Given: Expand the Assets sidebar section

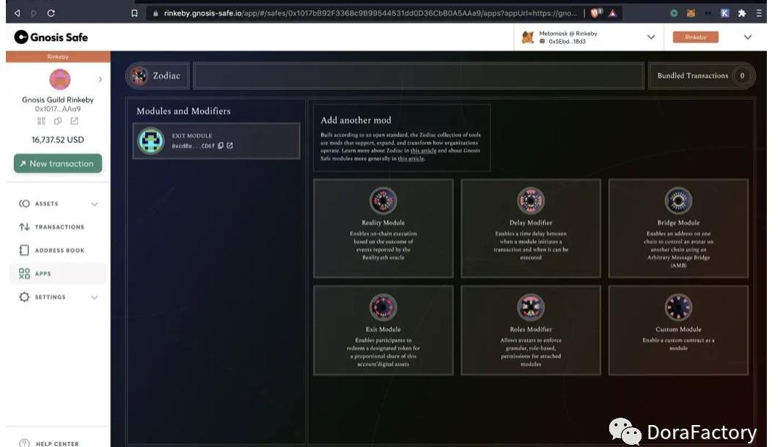Looking at the screenshot, I should point(95,204).
